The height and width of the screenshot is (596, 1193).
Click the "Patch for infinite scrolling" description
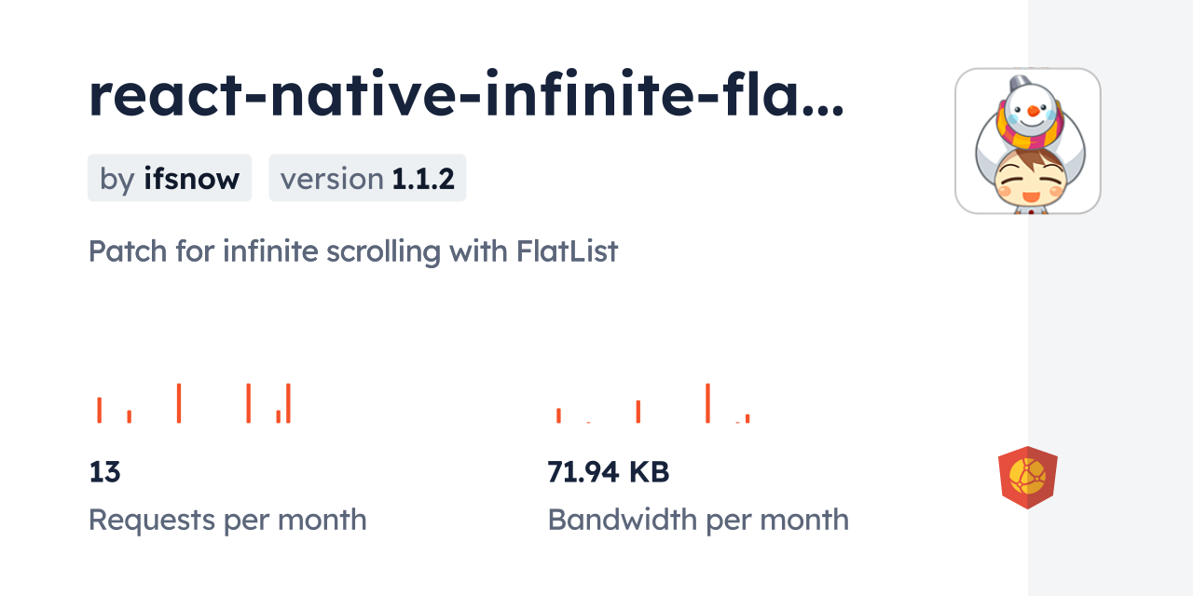coord(352,251)
